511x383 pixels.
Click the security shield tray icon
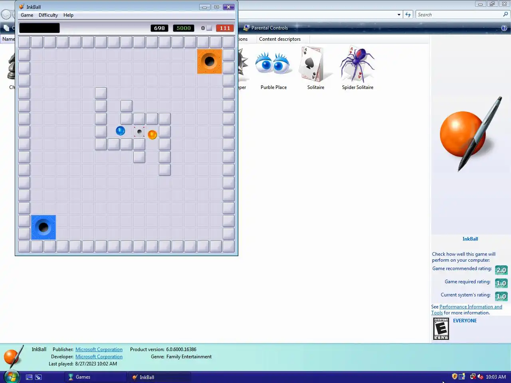454,377
